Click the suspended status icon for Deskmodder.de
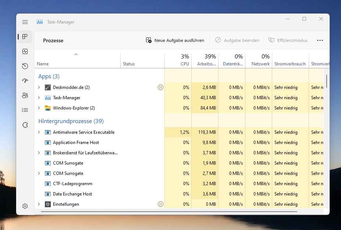 [x=160, y=87]
